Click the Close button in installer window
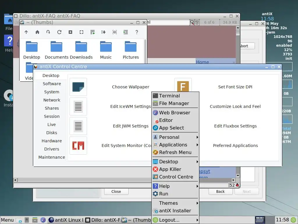Screen dimensions: 298x224 [116, 192]
